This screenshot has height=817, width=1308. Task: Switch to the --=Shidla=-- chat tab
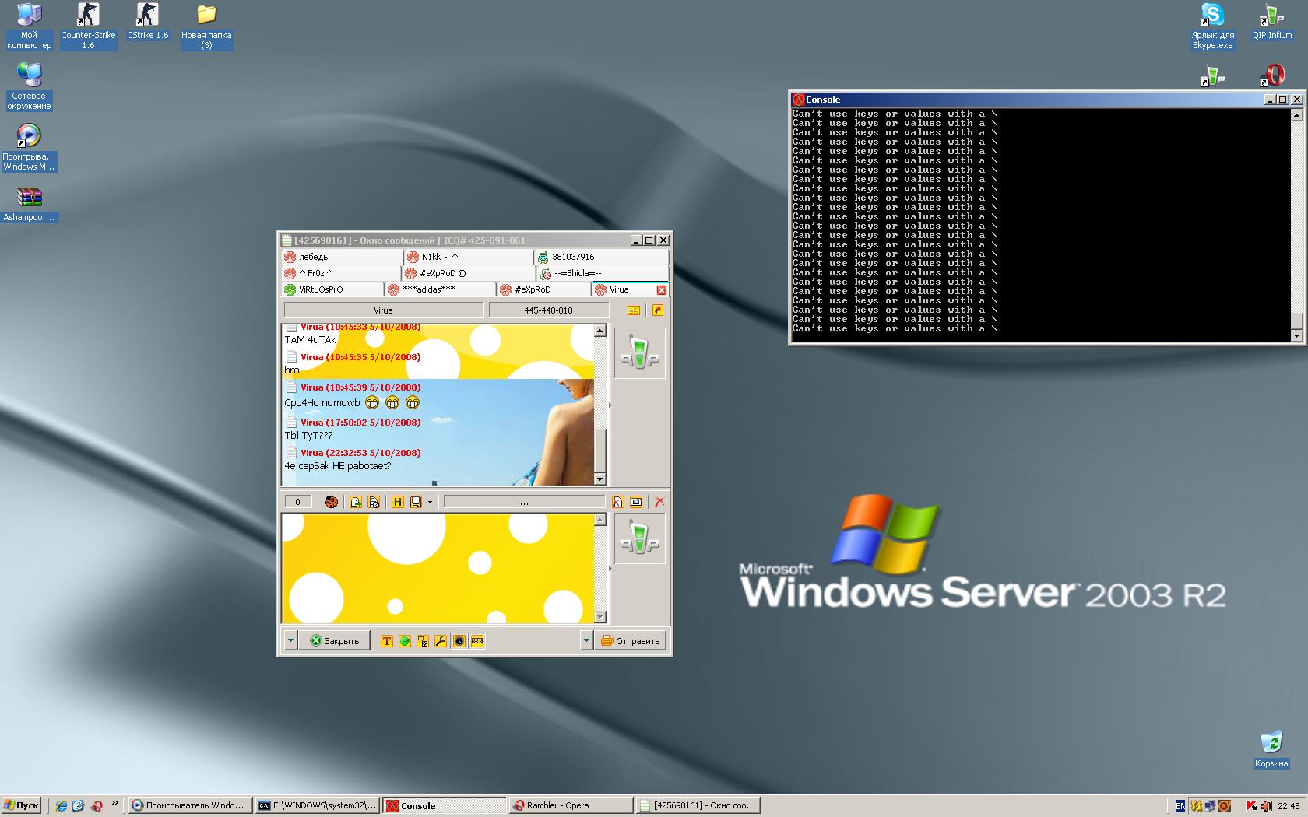pyautogui.click(x=603, y=273)
